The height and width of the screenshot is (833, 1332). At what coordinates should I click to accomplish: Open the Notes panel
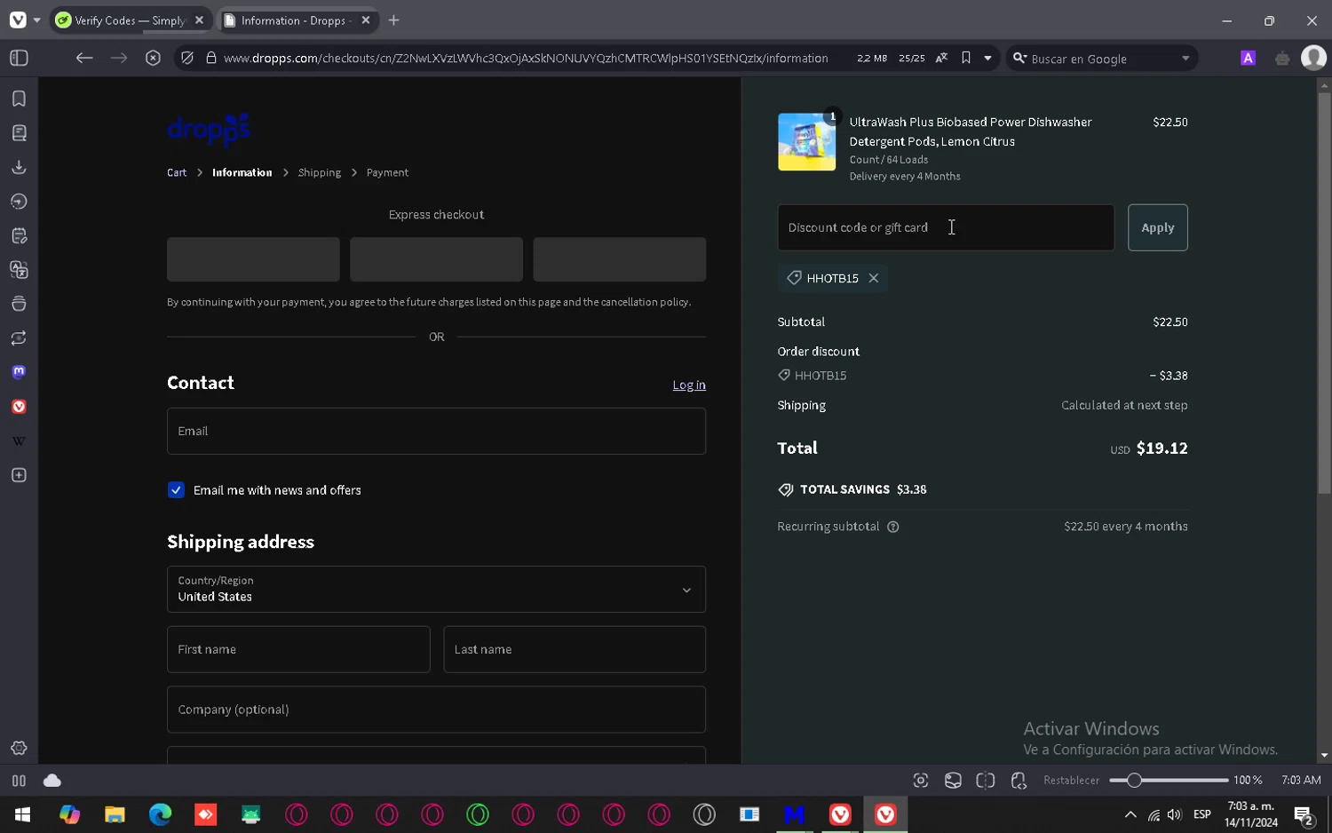tap(19, 235)
